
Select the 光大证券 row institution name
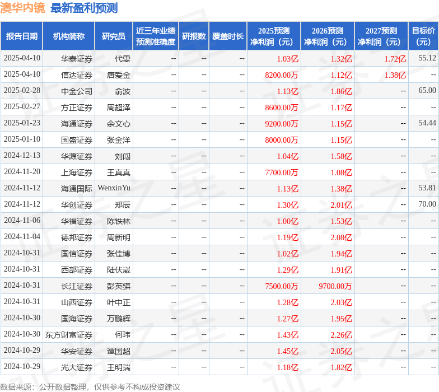click(77, 367)
